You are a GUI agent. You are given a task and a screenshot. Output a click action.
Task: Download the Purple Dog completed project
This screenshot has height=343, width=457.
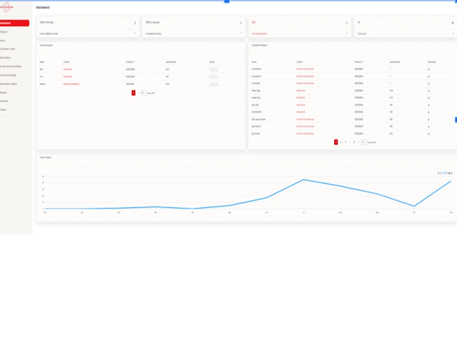[429, 98]
